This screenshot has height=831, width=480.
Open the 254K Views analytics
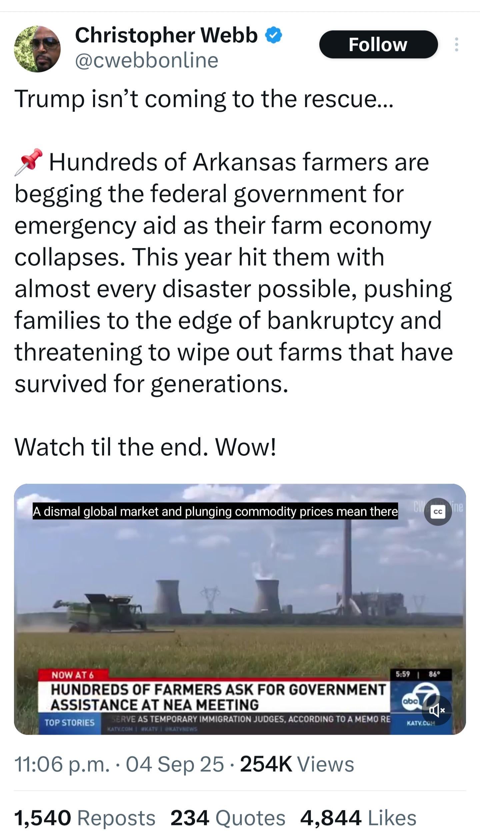[297, 764]
